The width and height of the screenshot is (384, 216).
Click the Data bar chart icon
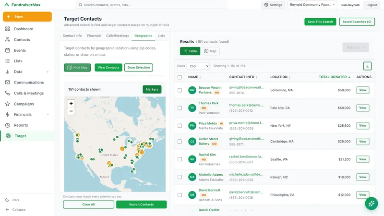pos(8,72)
